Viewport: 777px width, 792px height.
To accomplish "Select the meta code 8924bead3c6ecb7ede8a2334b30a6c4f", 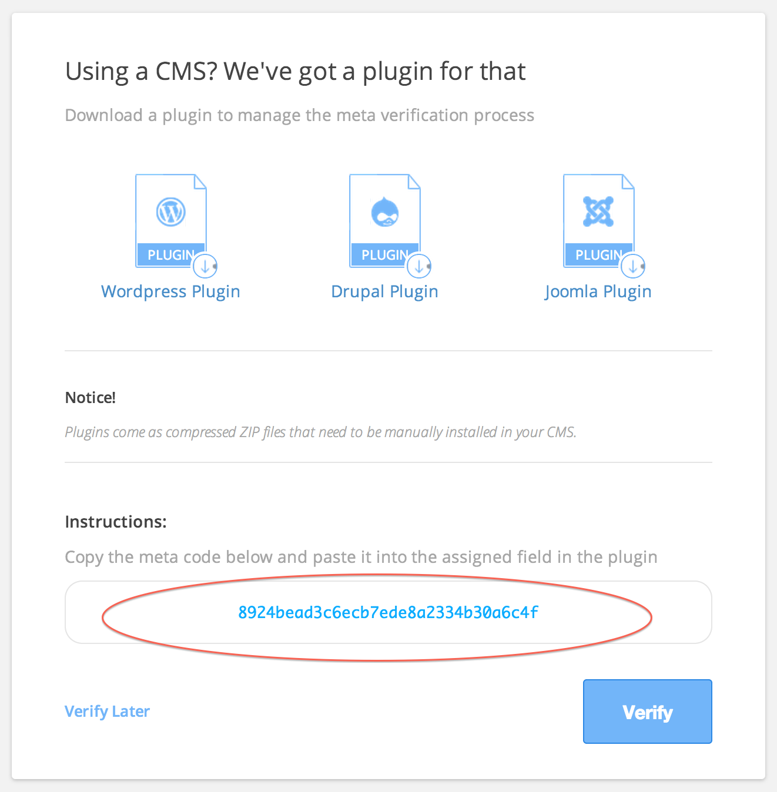I will coord(388,612).
